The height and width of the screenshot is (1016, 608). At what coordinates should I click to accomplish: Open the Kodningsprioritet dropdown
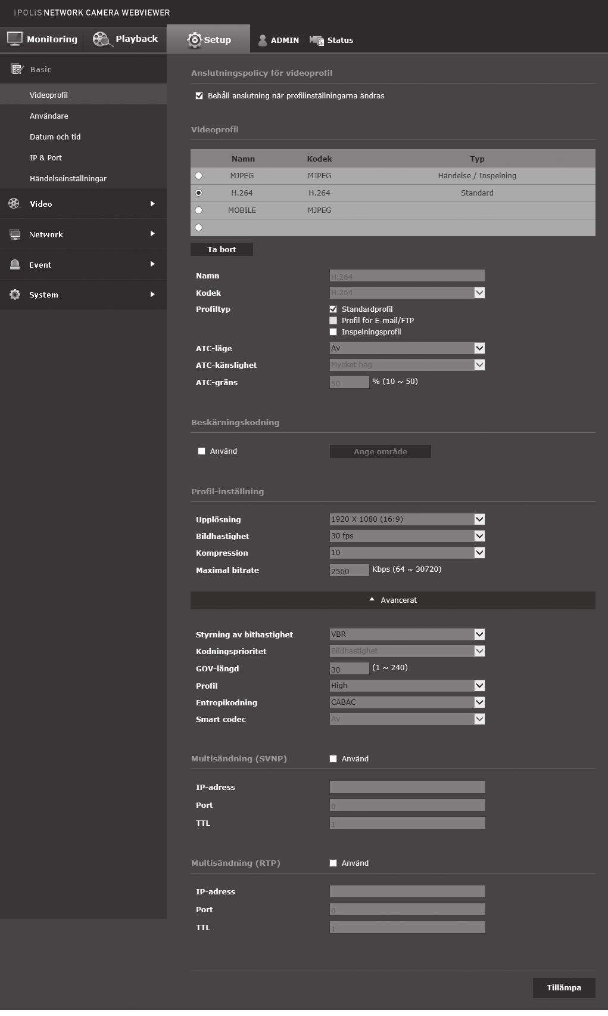pos(407,651)
